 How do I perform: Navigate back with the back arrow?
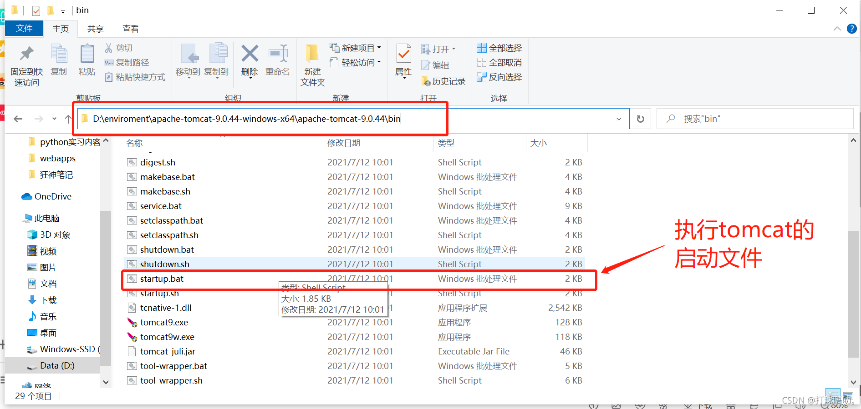pos(18,119)
